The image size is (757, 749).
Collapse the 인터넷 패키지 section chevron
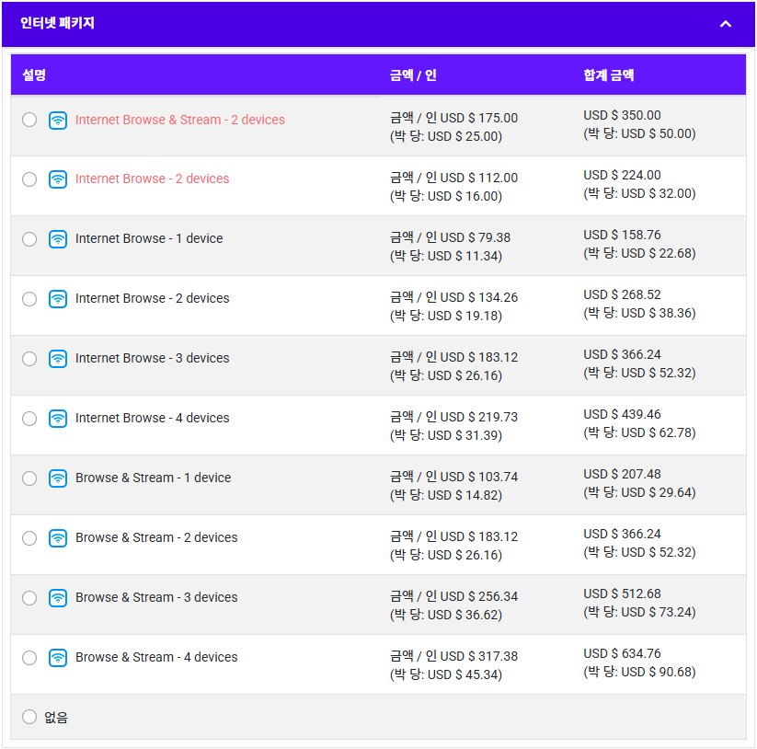point(725,24)
